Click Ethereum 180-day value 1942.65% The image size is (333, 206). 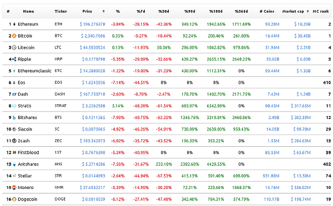(x=216, y=24)
